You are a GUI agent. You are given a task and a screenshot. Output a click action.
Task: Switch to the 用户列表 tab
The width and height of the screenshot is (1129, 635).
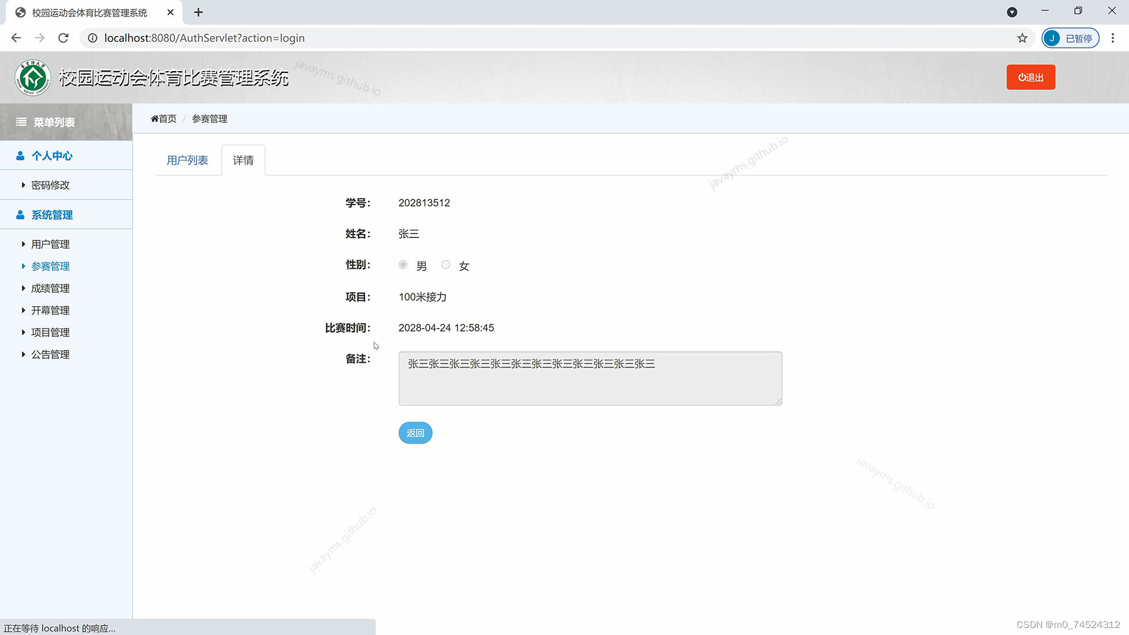[187, 160]
